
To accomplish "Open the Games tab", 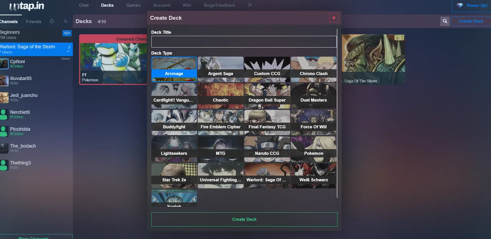I will (133, 5).
